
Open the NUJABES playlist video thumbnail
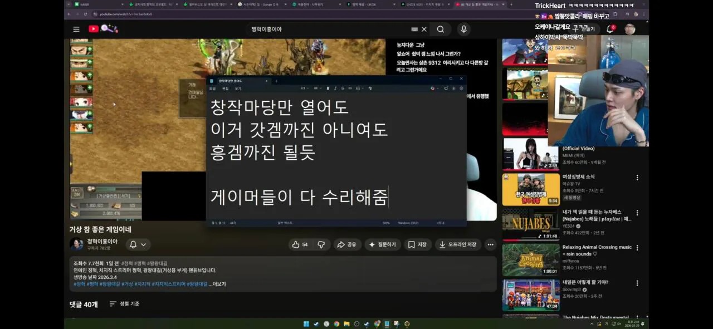point(531,224)
